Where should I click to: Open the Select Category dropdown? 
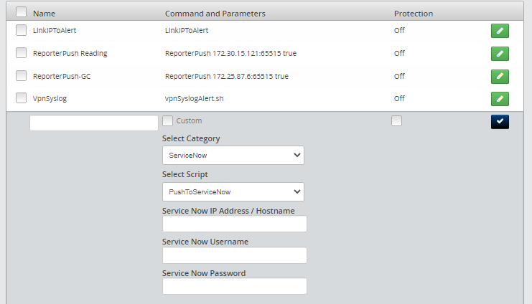233,156
